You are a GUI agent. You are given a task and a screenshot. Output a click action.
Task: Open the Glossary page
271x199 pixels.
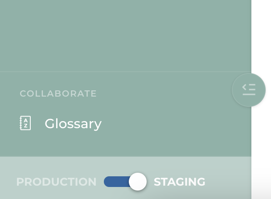pyautogui.click(x=73, y=123)
